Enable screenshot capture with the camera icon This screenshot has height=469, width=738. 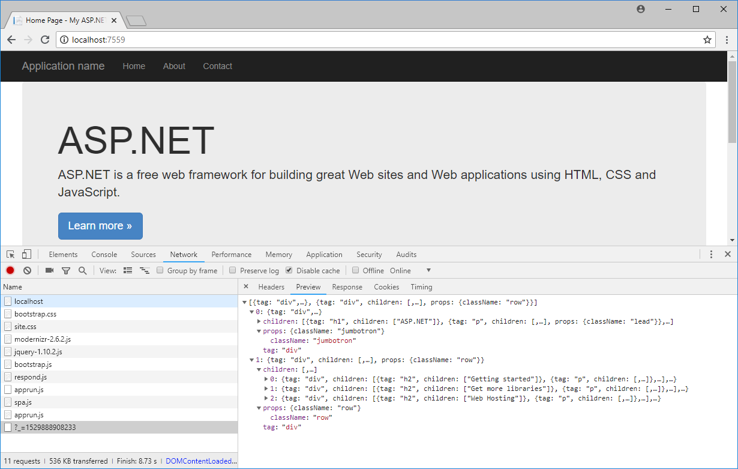(49, 270)
